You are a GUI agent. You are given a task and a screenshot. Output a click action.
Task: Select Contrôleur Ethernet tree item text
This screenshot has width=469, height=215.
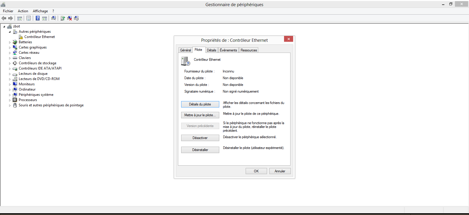[x=40, y=37]
